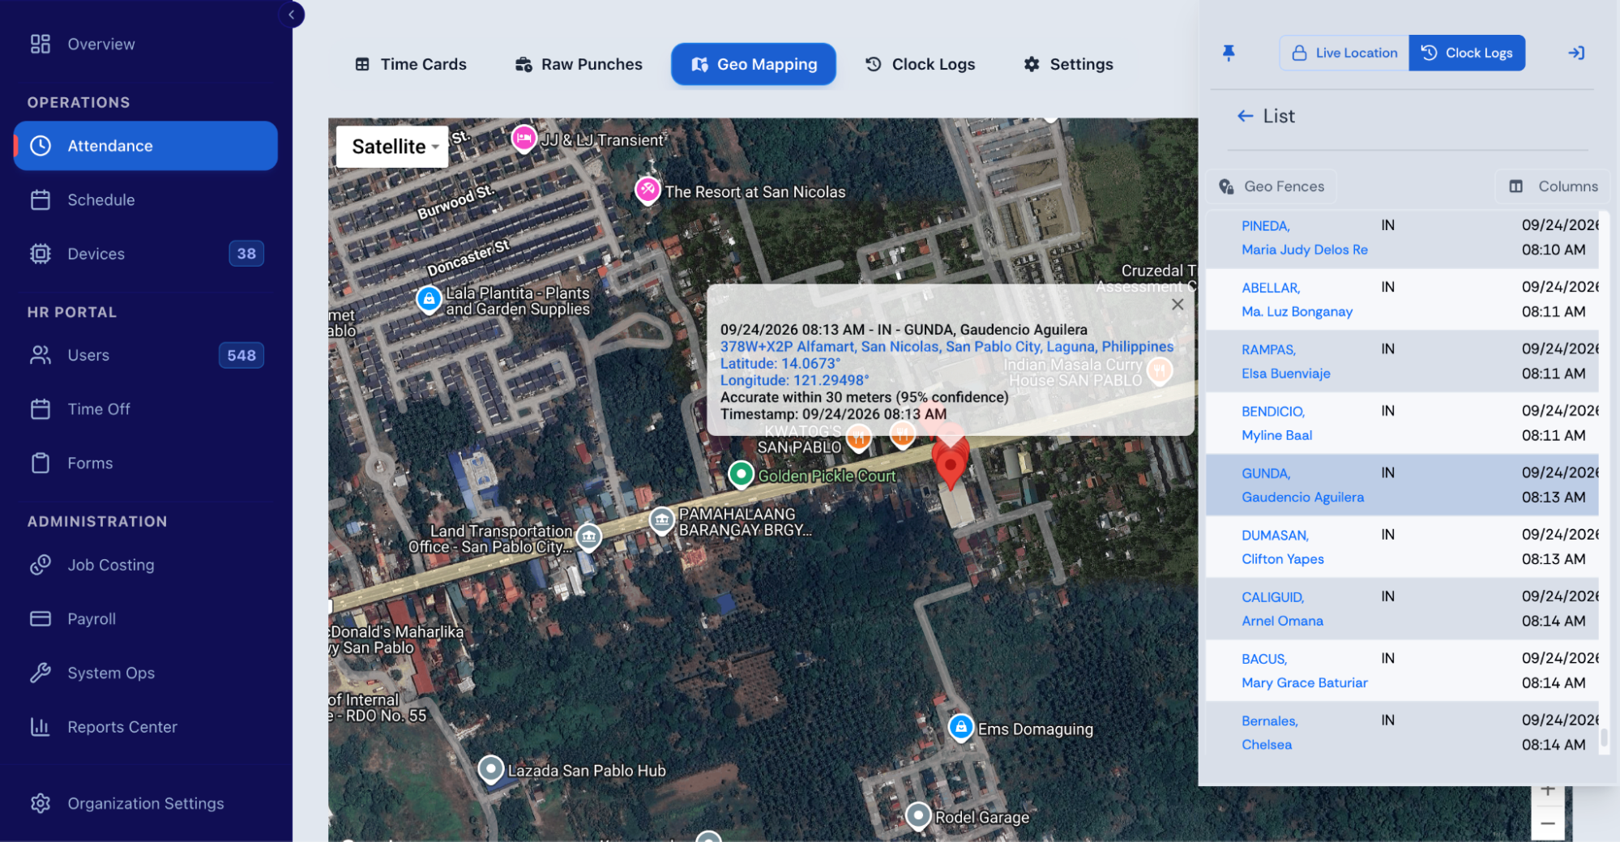Collapse the sidebar with the chevron button
The width and height of the screenshot is (1620, 842).
point(291,15)
